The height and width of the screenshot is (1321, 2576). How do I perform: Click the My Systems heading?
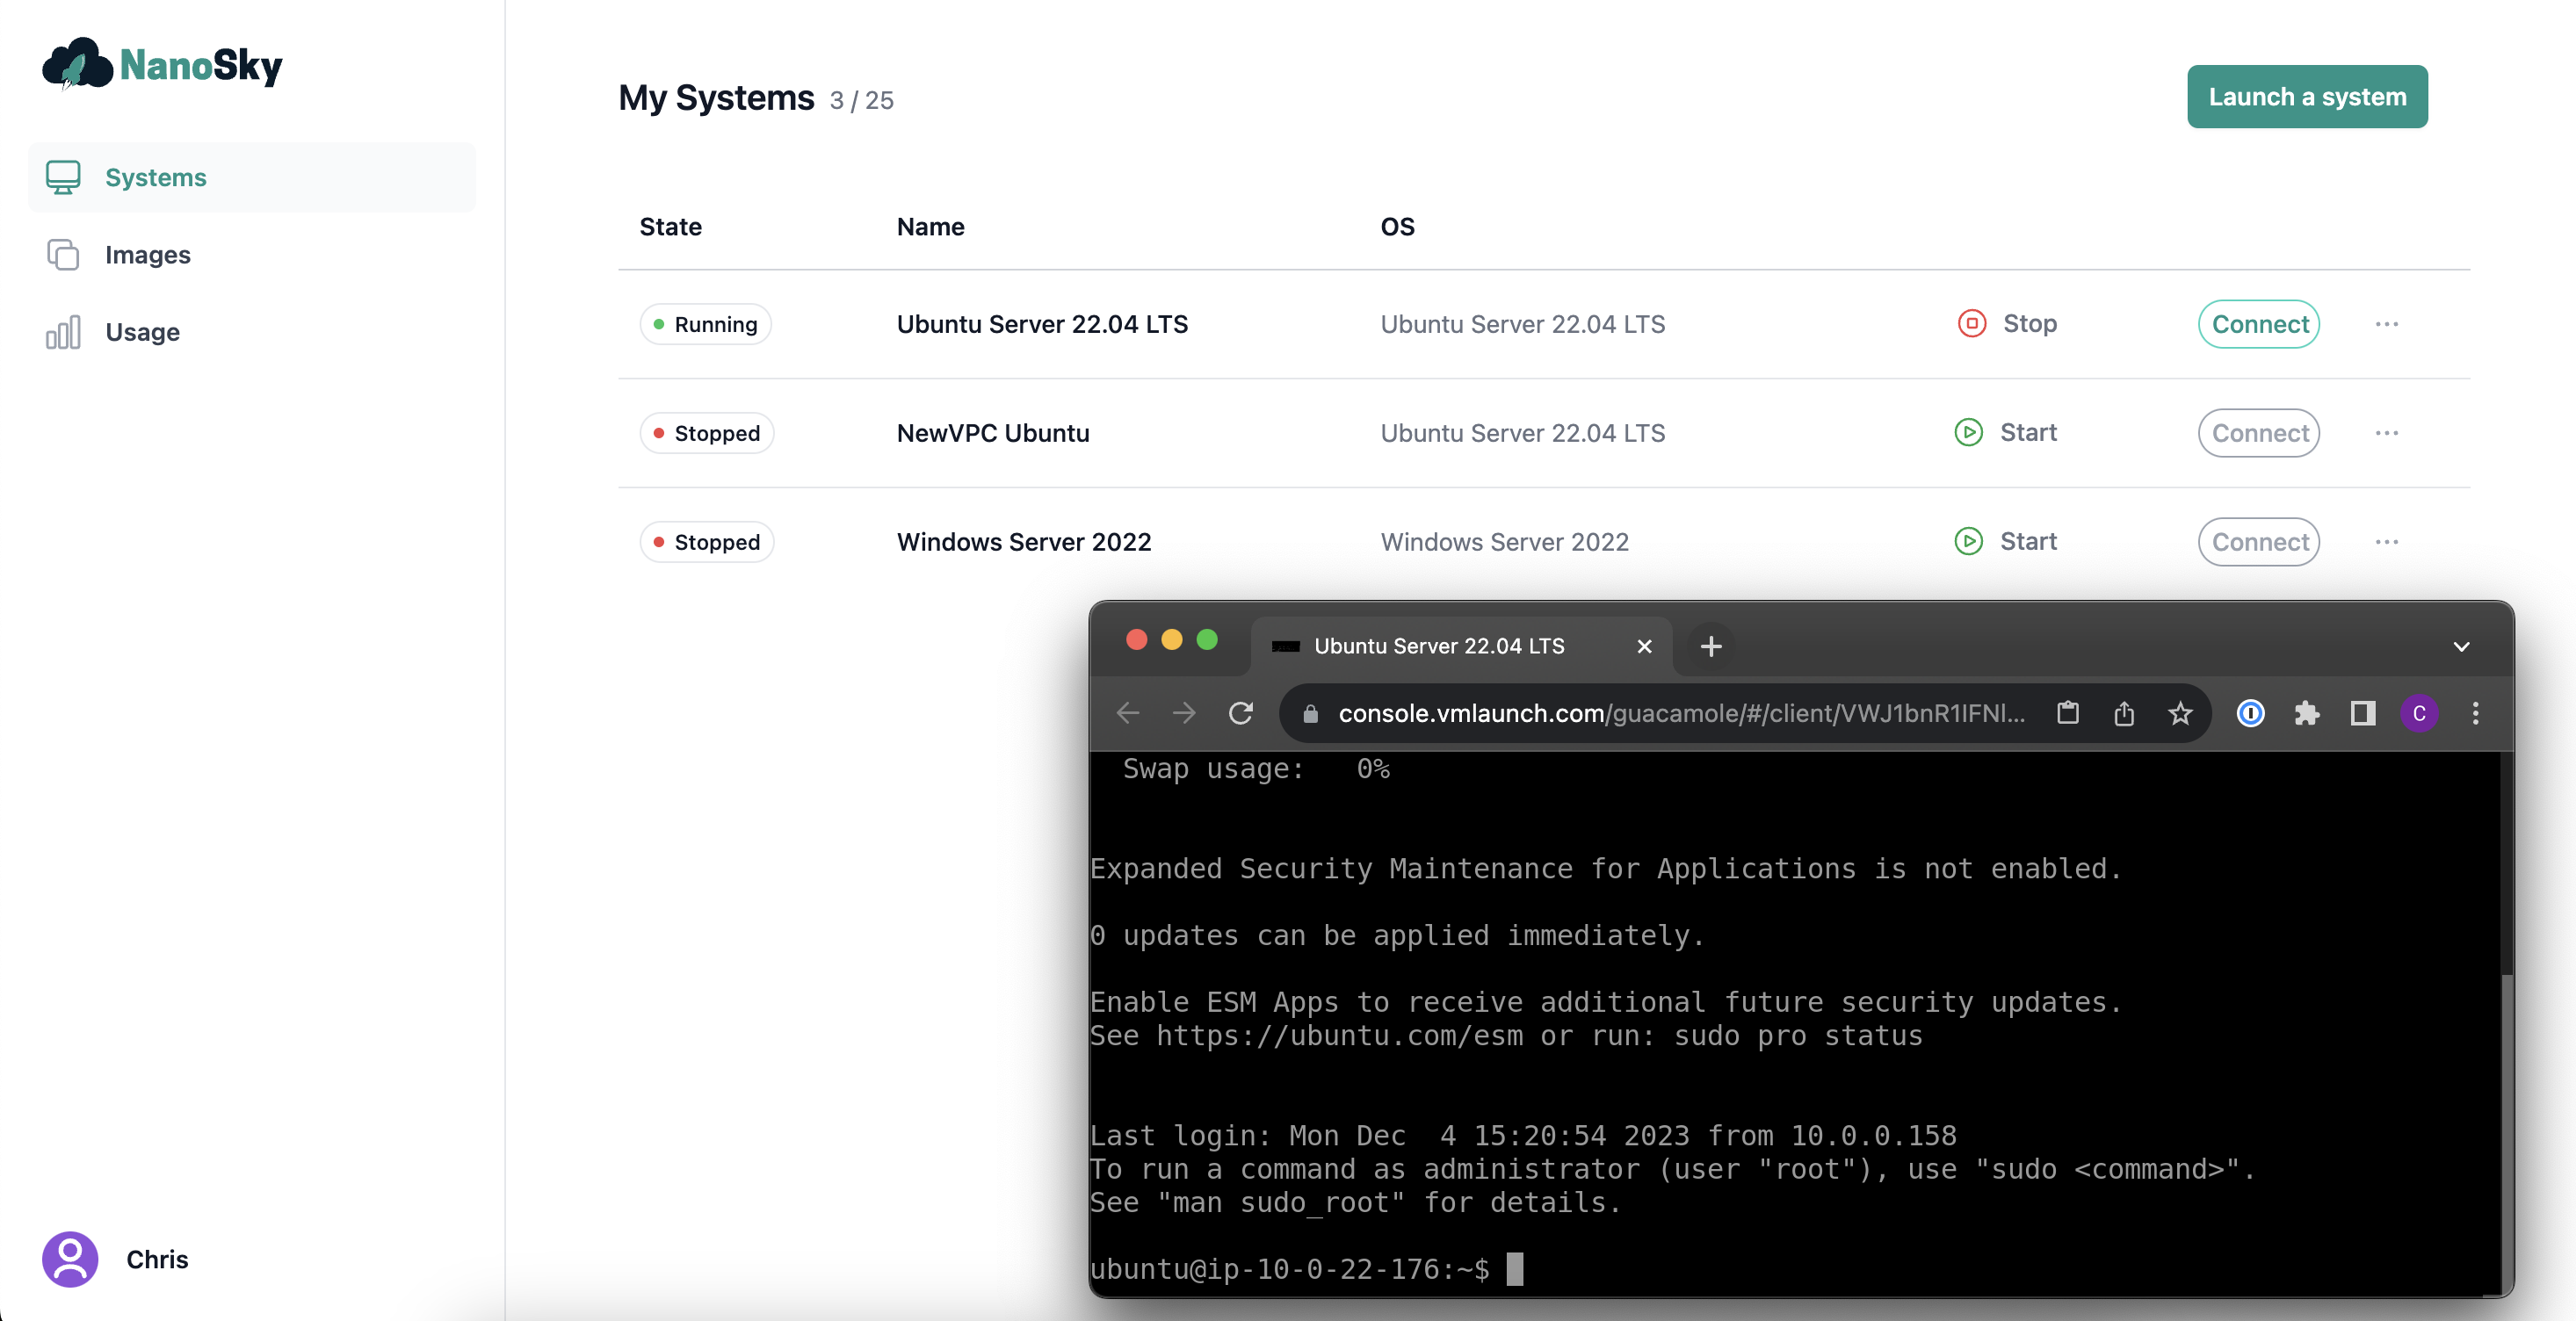click(x=716, y=97)
